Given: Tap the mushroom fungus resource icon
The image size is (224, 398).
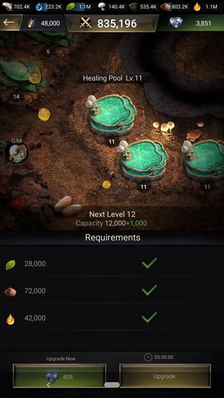Looking at the screenshot, I should [x=102, y=7].
